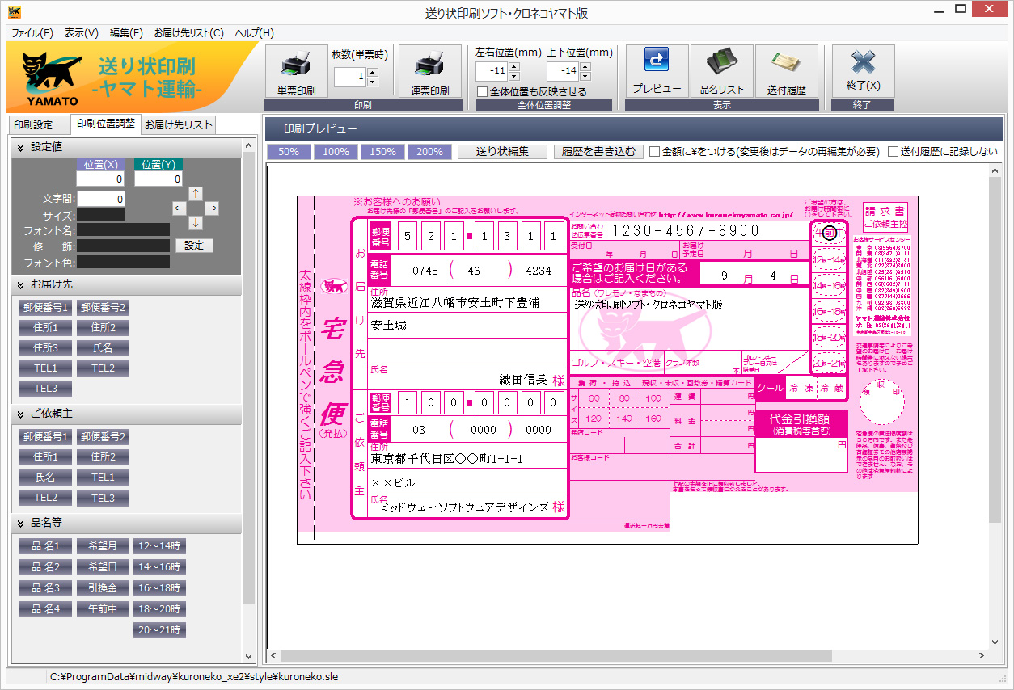Open the お届け先リスト(C) menu

pos(189,33)
